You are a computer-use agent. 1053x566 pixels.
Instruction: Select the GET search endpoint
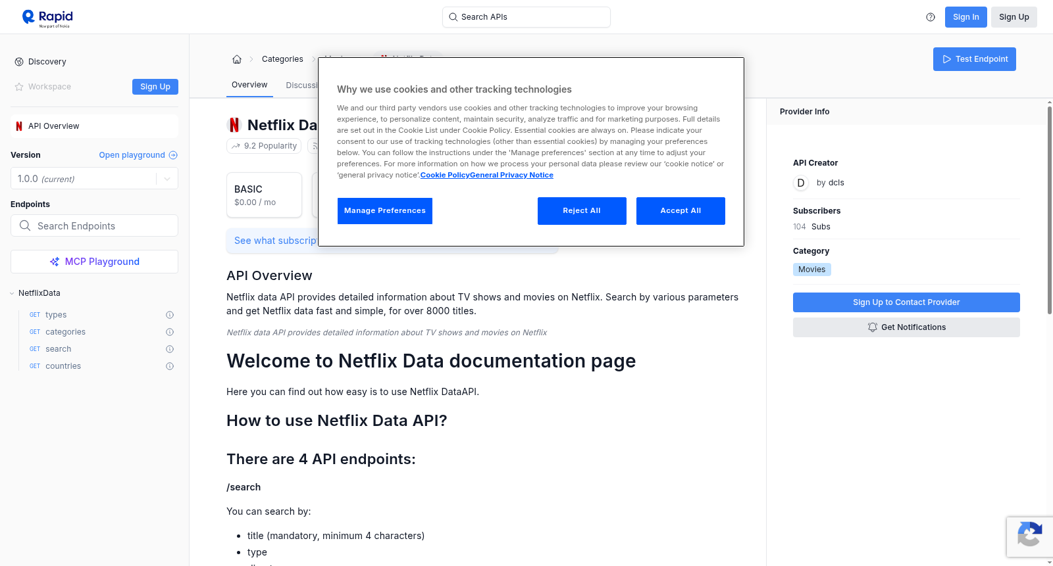coord(50,349)
